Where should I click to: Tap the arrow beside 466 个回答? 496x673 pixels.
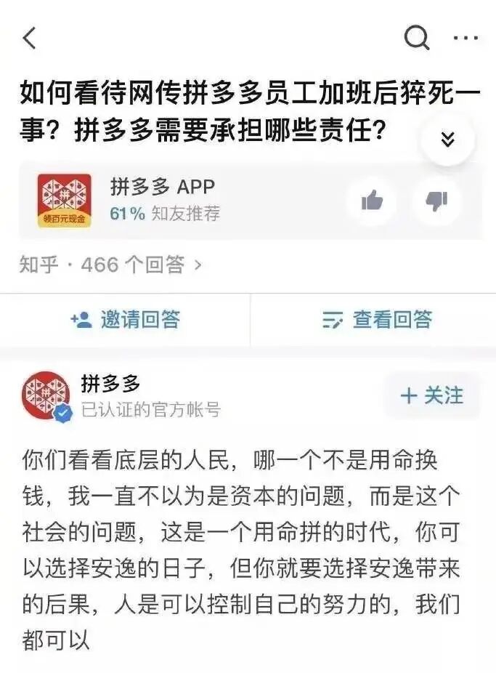198,265
